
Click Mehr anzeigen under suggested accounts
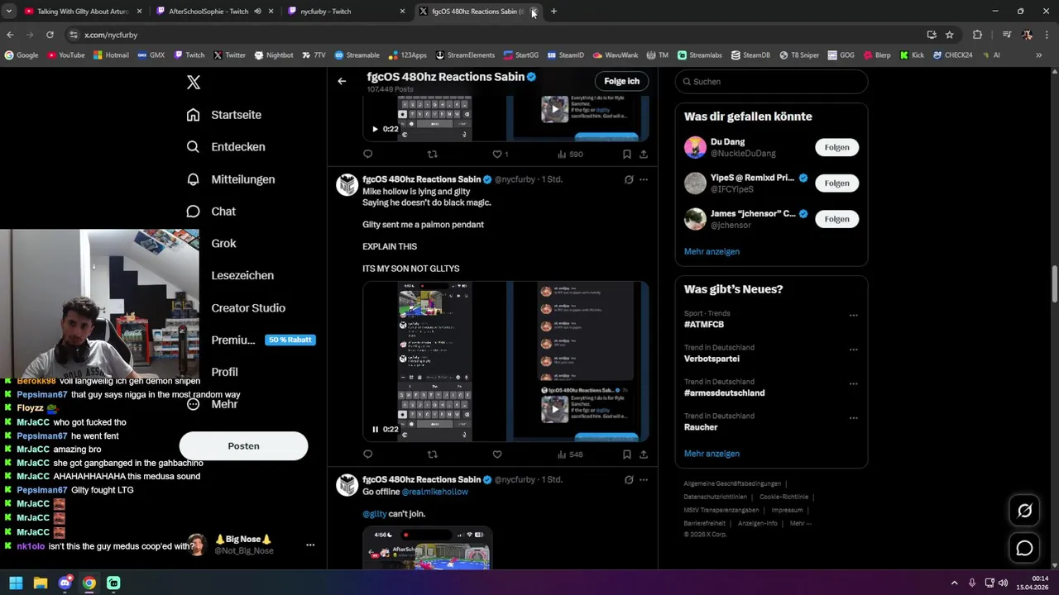[x=712, y=251]
